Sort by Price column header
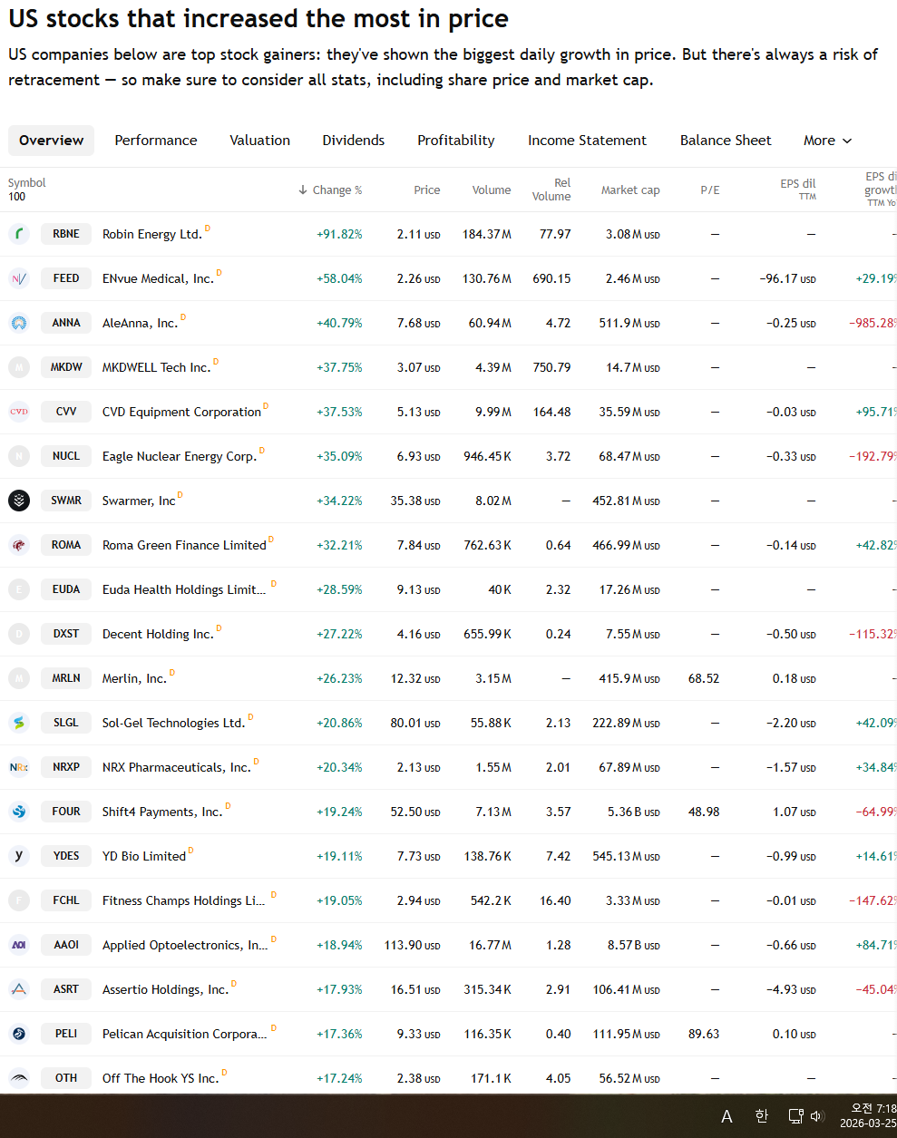The width and height of the screenshot is (897, 1138). [x=427, y=190]
